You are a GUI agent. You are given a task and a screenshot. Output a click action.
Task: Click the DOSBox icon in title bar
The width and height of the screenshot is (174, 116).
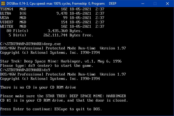click(3, 4)
